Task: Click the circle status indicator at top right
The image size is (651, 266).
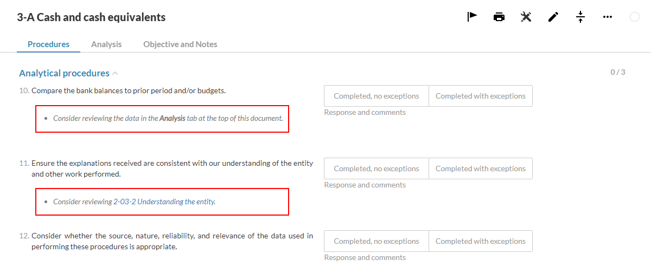Action: (635, 17)
